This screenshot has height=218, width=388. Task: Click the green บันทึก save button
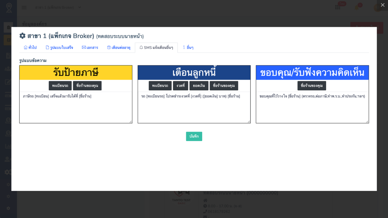coord(194,136)
